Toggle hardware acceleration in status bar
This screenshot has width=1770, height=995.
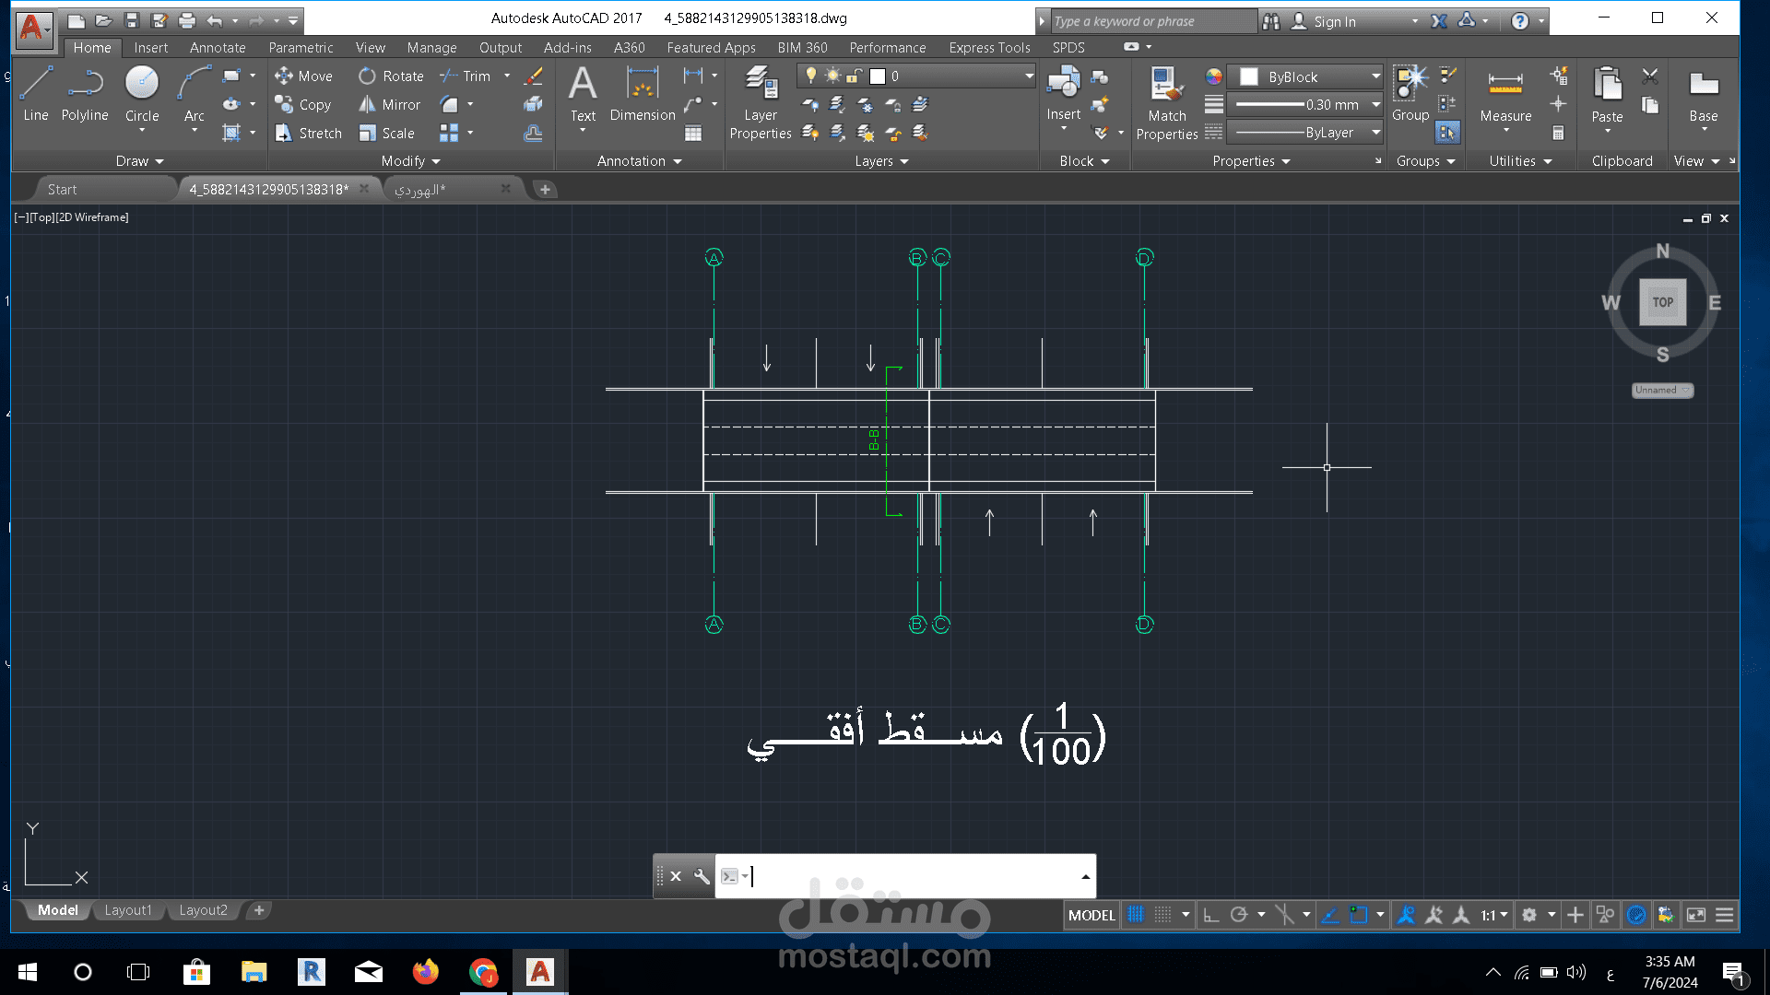pos(1636,915)
